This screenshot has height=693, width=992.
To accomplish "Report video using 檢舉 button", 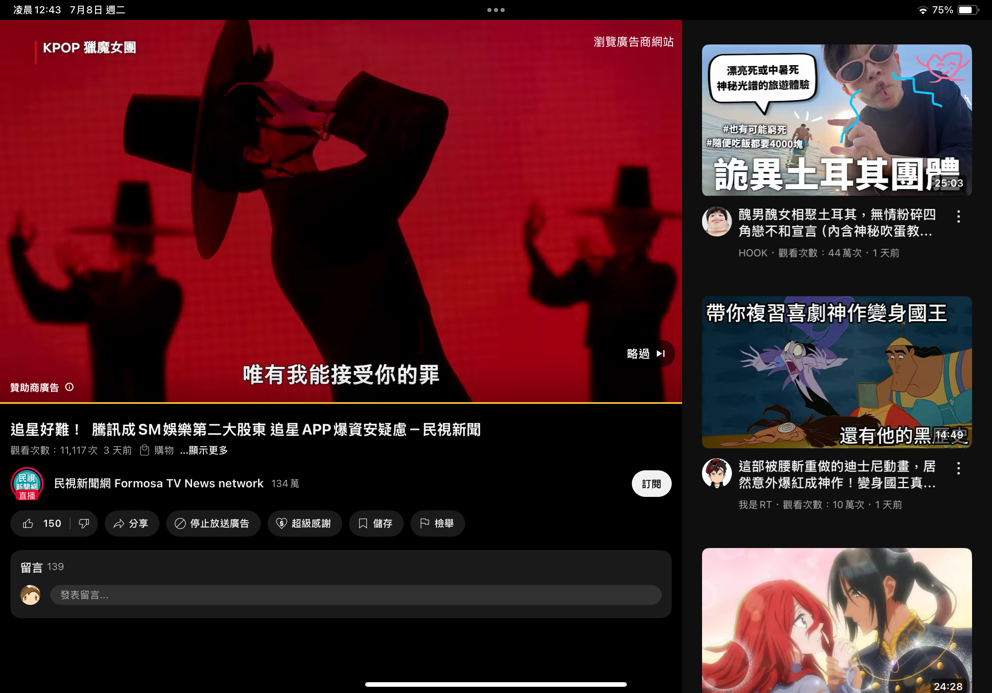I will click(437, 523).
